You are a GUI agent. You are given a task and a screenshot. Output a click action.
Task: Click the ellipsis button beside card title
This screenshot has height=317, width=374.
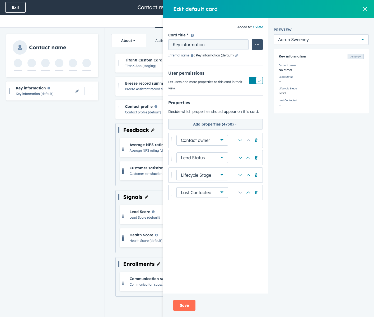(257, 45)
